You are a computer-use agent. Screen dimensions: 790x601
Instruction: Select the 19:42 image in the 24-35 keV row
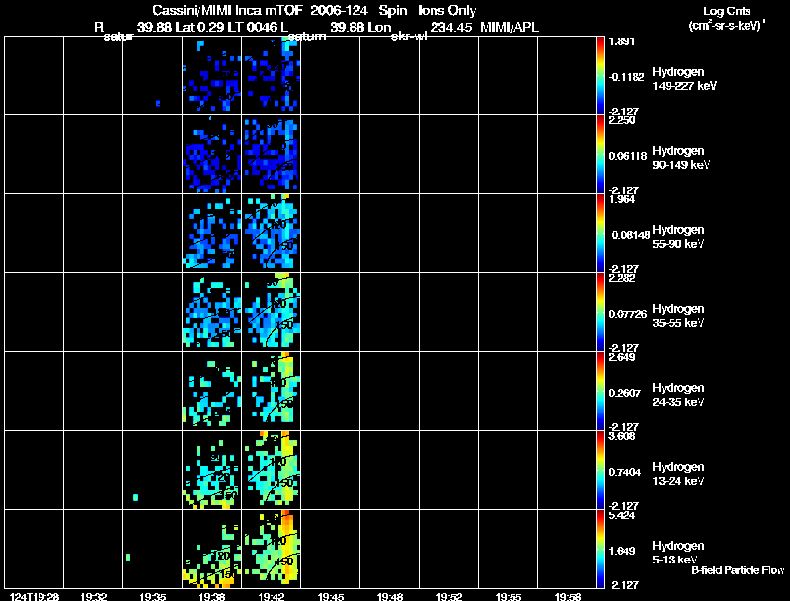(x=271, y=391)
